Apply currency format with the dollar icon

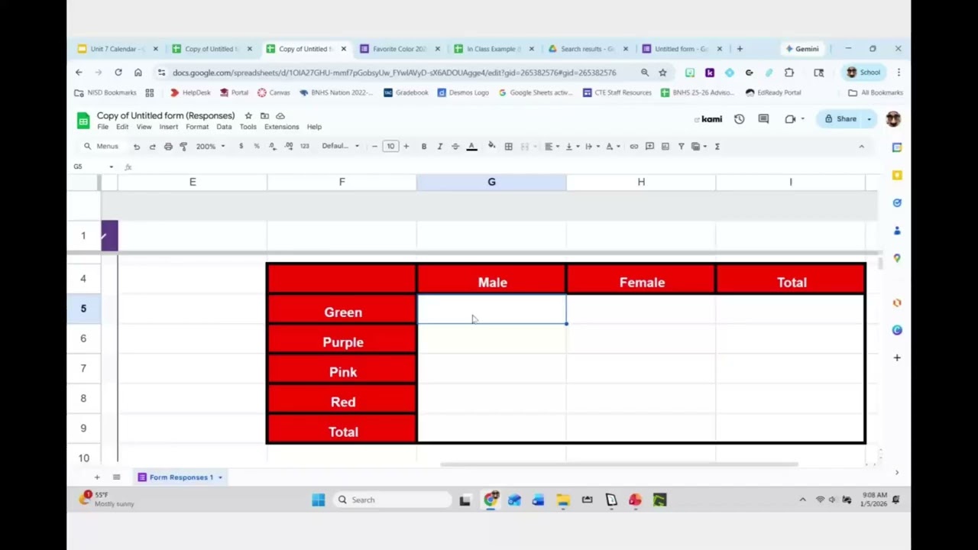tap(241, 146)
